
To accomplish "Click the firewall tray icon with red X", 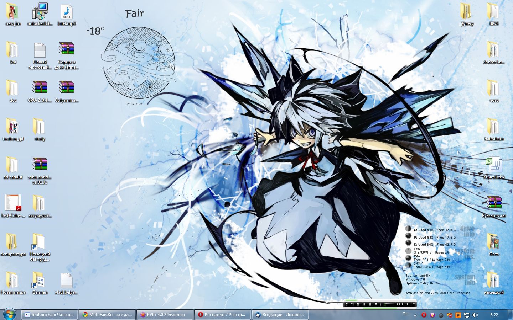I will 450,315.
